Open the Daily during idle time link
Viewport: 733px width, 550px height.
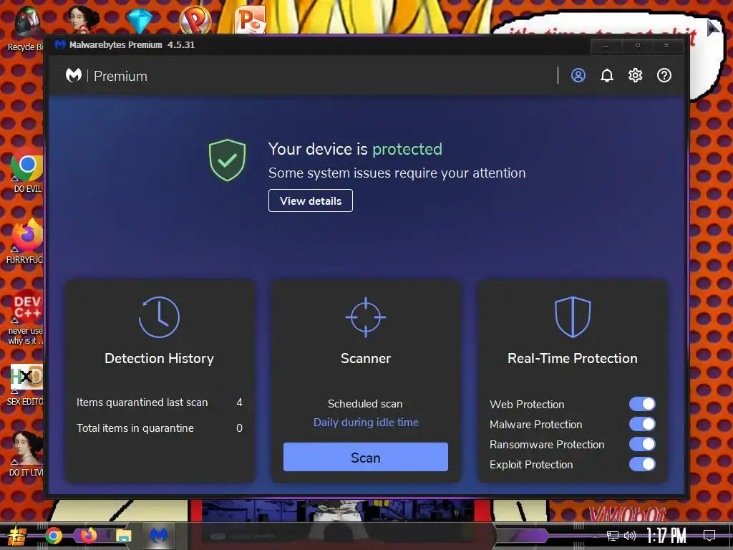coord(366,423)
